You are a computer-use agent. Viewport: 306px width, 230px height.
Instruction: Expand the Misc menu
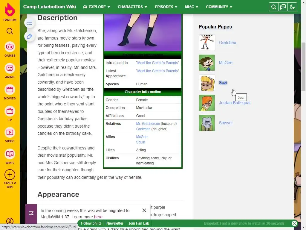tap(192, 7)
